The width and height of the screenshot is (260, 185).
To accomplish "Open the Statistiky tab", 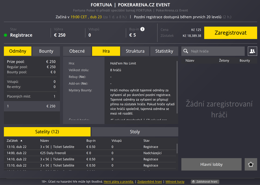I will (164, 51).
